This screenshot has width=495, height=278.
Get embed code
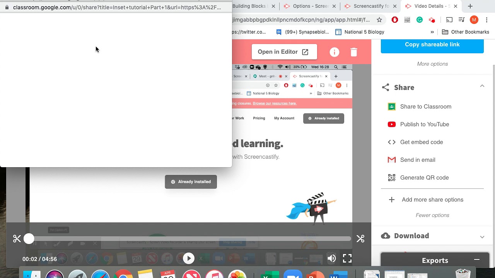tap(422, 142)
